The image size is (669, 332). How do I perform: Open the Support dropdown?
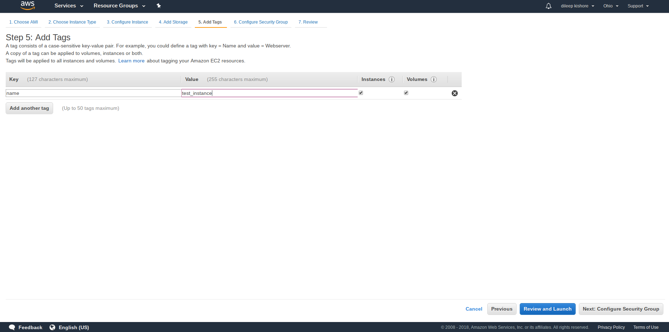coord(638,6)
